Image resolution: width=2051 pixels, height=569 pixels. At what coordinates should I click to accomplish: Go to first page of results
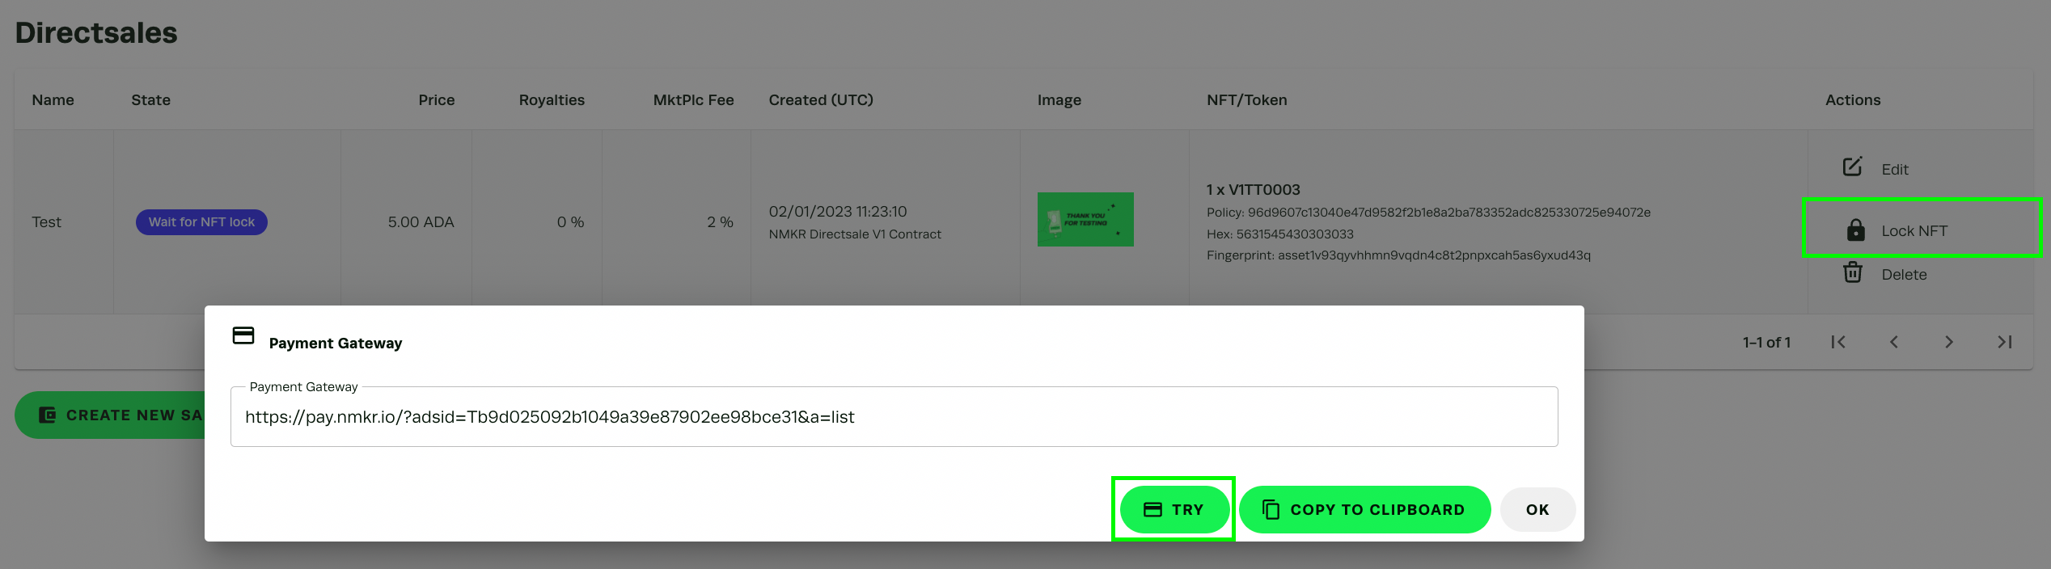pos(1838,342)
